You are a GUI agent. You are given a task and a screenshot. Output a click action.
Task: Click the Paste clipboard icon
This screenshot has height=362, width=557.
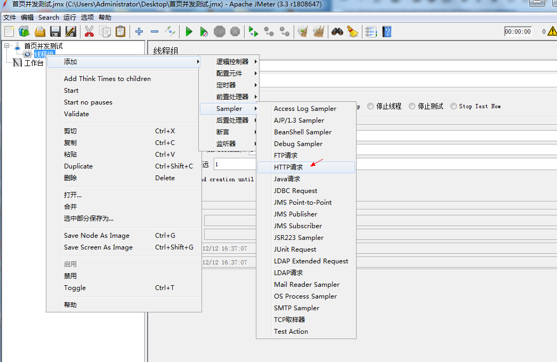[x=120, y=31]
